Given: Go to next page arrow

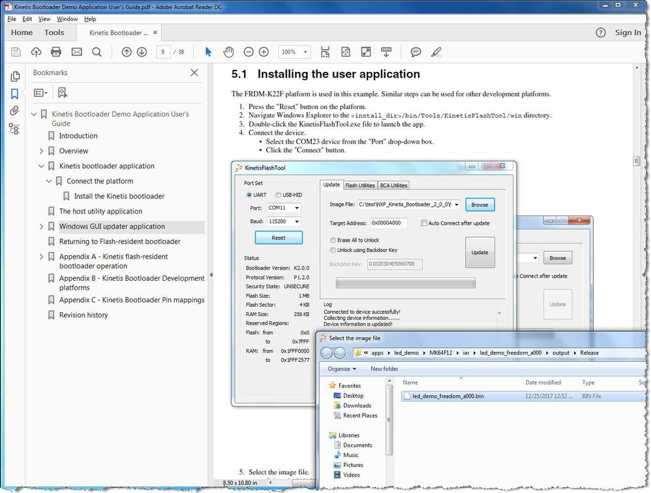Looking at the screenshot, I should point(142,52).
